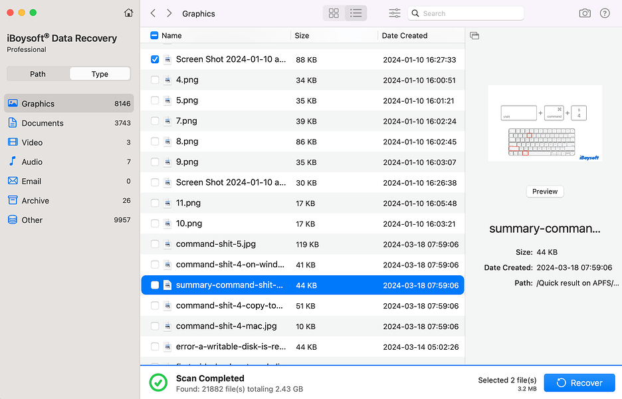Open the Documents category
Screen dimensions: 622x399
click(69, 122)
